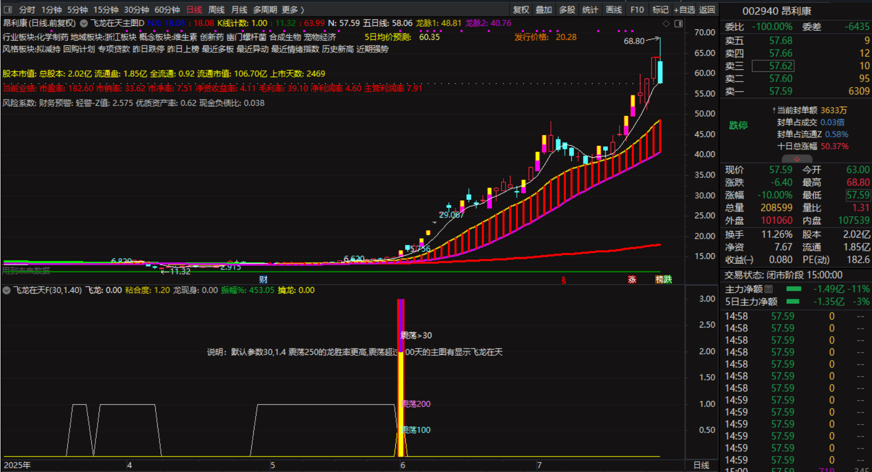872x472 pixels.
Task: Open the 飞龙在天主图D indicator dropdown
Action: tap(84, 23)
